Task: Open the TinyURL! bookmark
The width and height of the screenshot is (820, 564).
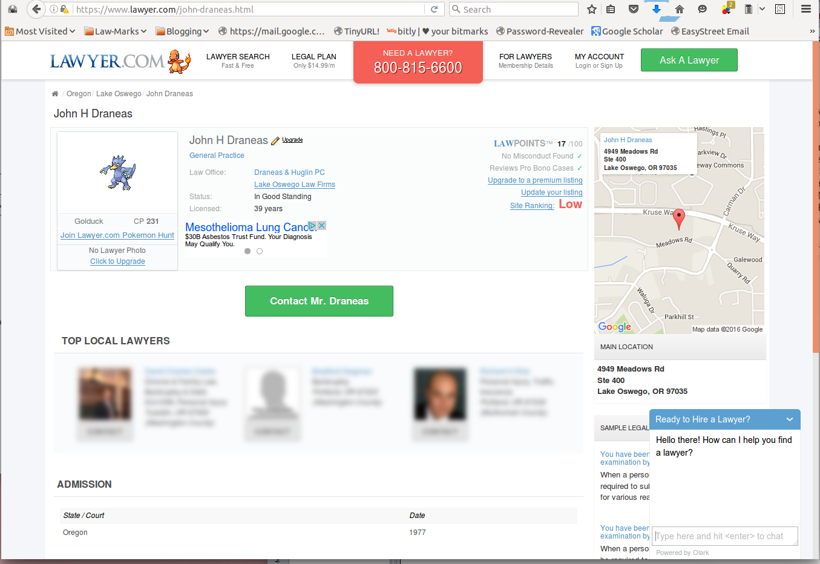Action: [x=356, y=31]
